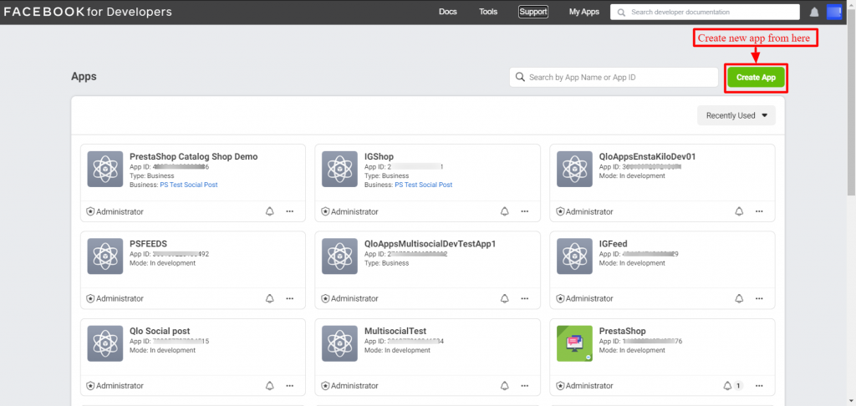This screenshot has width=856, height=406.
Task: Click the page vertical scrollbar thumb
Action: (851, 102)
